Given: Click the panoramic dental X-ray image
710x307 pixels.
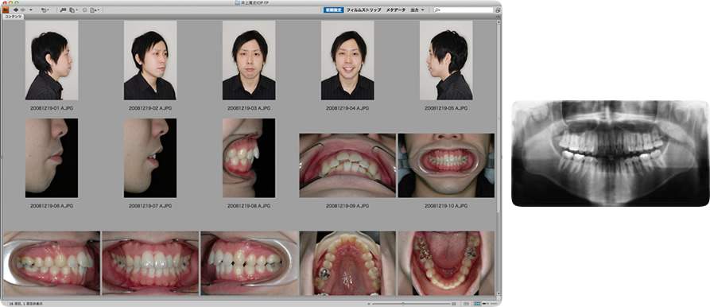Looking at the screenshot, I should (x=610, y=153).
